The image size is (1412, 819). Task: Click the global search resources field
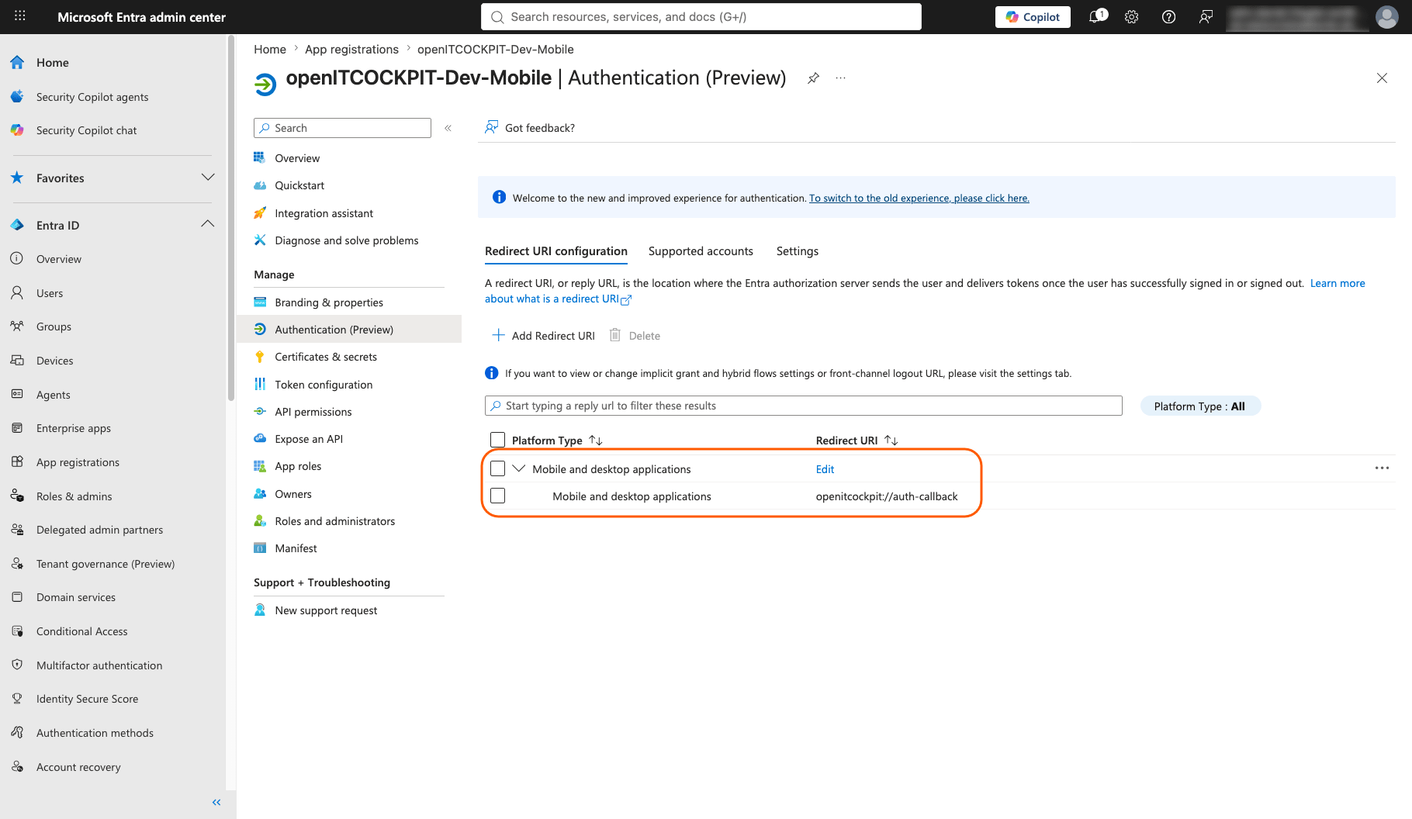coord(701,17)
